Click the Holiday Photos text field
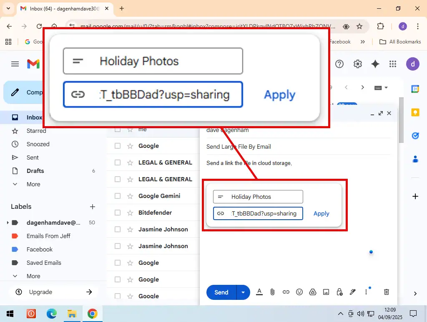Screen dimensions: 427x322 click(263, 197)
